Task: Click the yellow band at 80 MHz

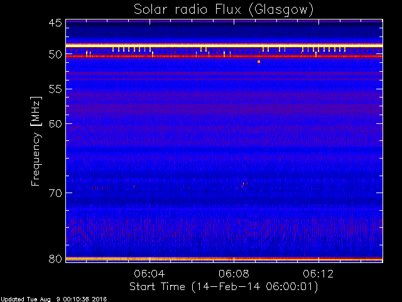Action: tap(224, 259)
